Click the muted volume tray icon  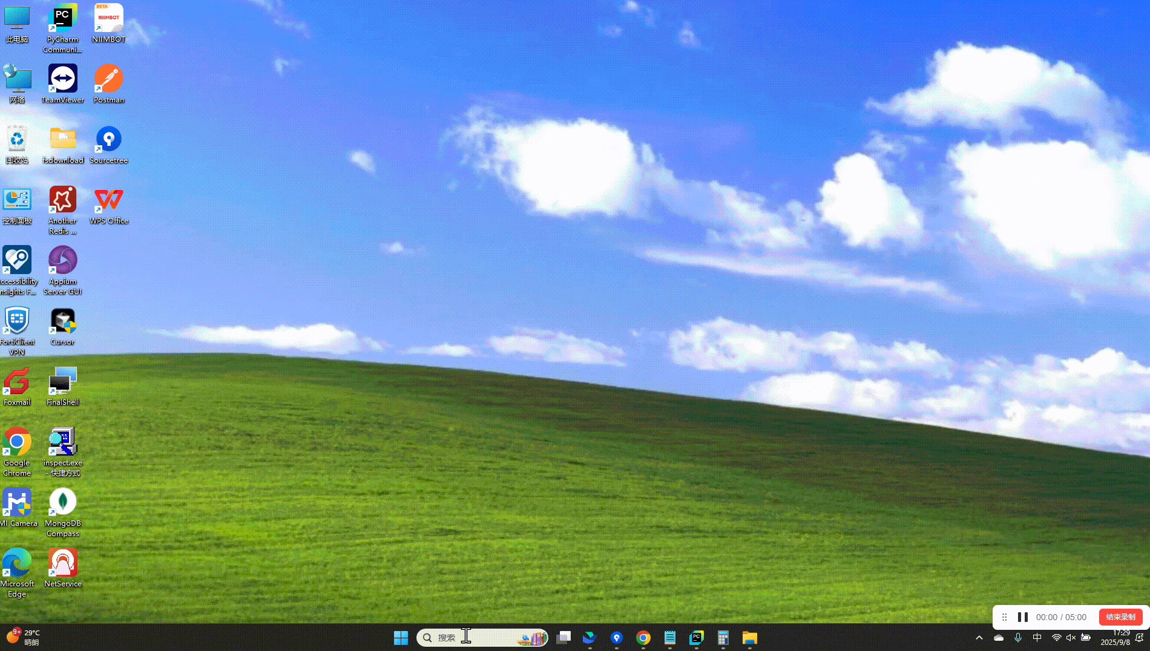1071,638
